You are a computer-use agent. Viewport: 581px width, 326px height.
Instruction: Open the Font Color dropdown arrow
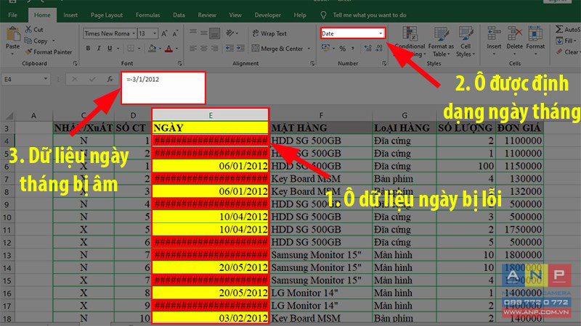pyautogui.click(x=176, y=49)
